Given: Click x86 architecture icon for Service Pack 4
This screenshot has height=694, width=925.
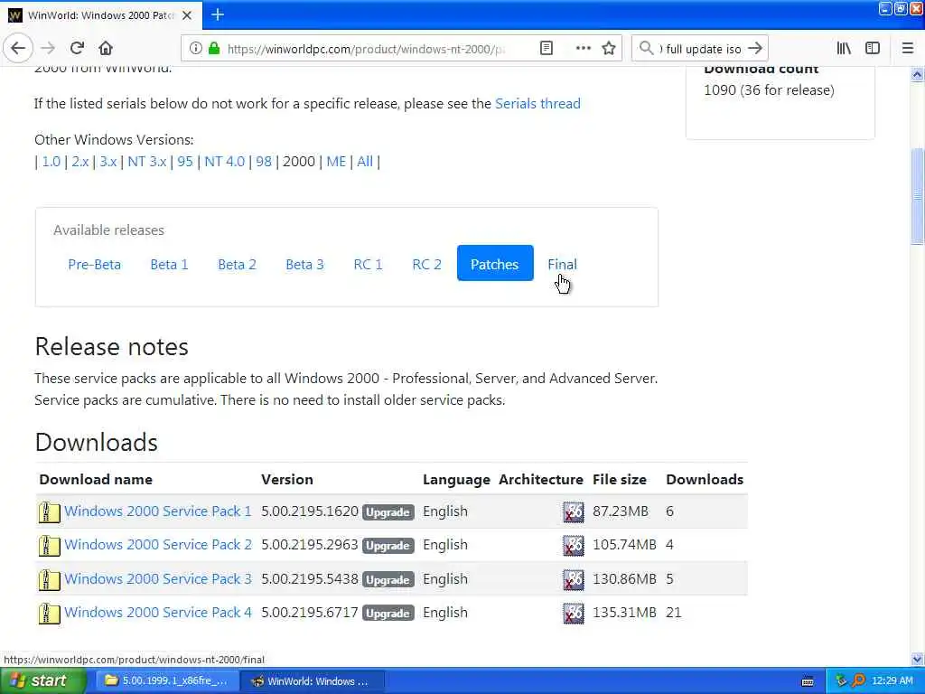Looking at the screenshot, I should tap(573, 614).
